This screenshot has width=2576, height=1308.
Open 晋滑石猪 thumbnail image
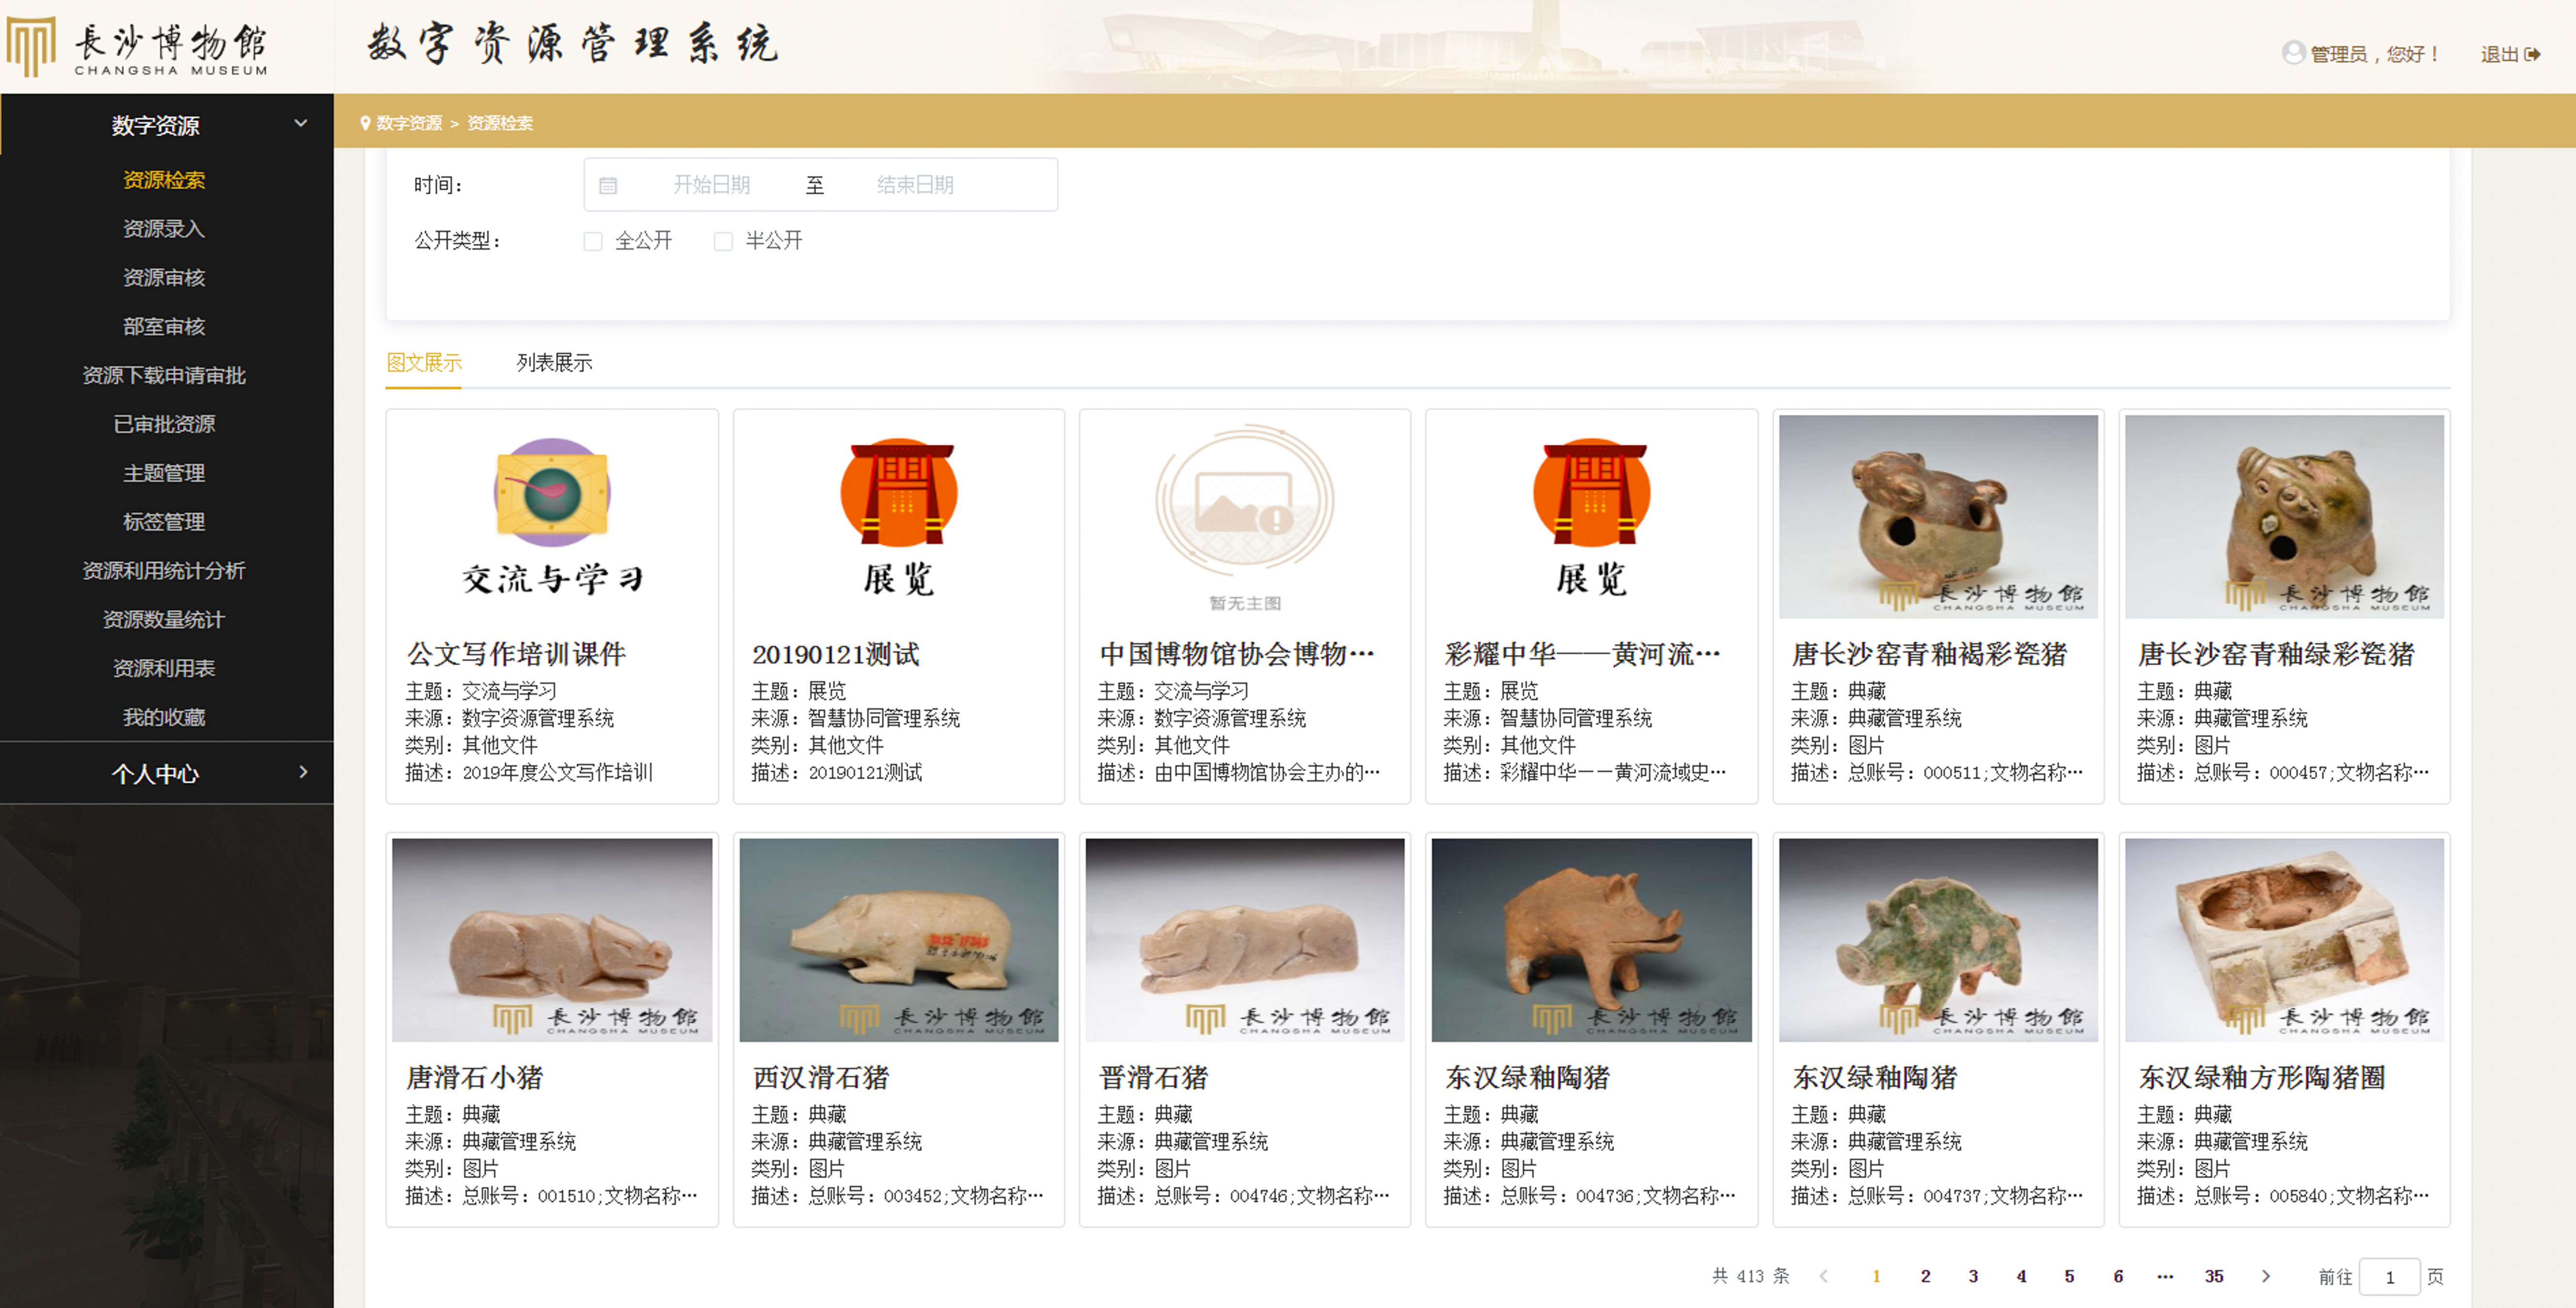pos(1244,940)
